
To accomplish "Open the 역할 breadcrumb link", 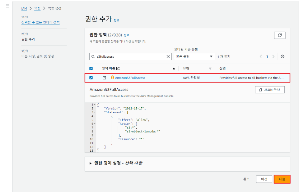I will [x=37, y=8].
